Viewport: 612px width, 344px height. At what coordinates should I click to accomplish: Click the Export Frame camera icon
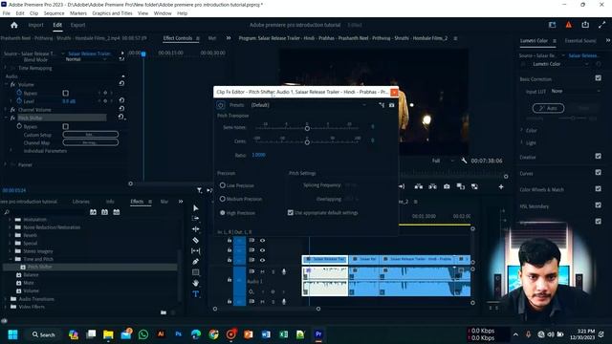click(x=447, y=187)
